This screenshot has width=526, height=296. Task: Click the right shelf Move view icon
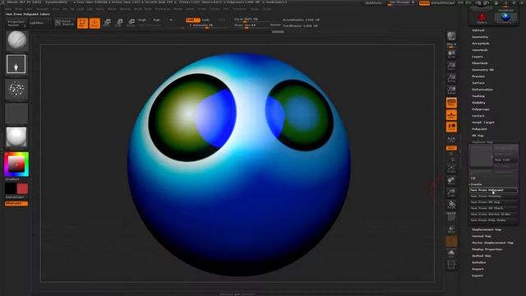point(451,181)
